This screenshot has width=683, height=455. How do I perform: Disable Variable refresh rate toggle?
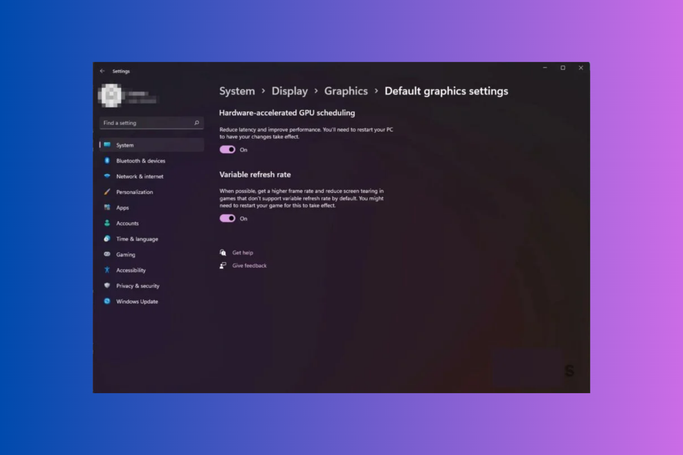(x=227, y=218)
